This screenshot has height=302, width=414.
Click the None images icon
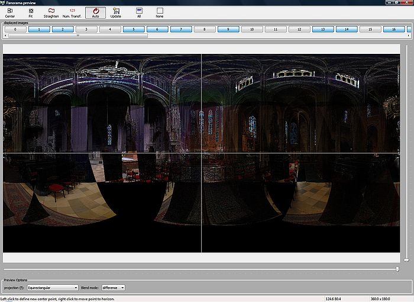coord(160,12)
